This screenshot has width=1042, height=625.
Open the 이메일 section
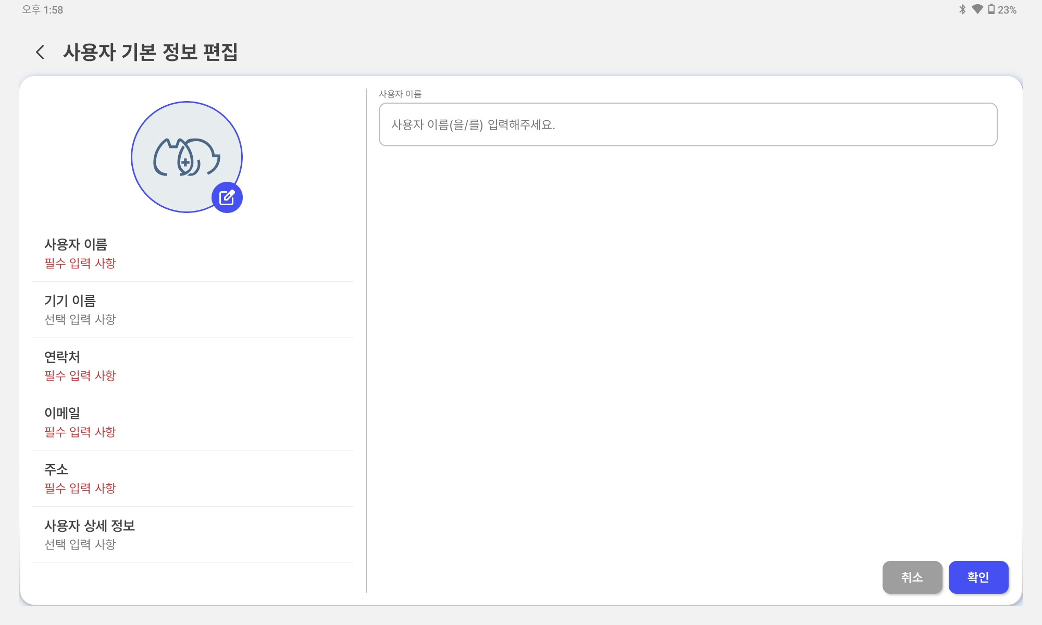click(x=193, y=422)
